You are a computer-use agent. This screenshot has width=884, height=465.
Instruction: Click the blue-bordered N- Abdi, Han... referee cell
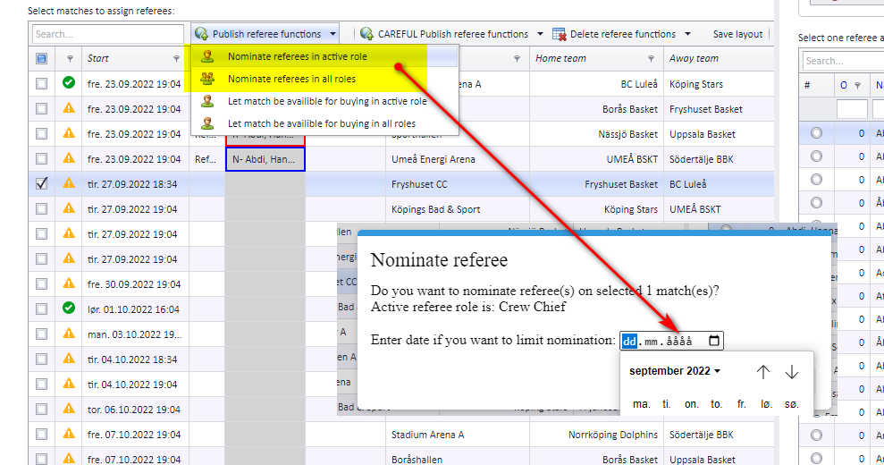pos(265,159)
